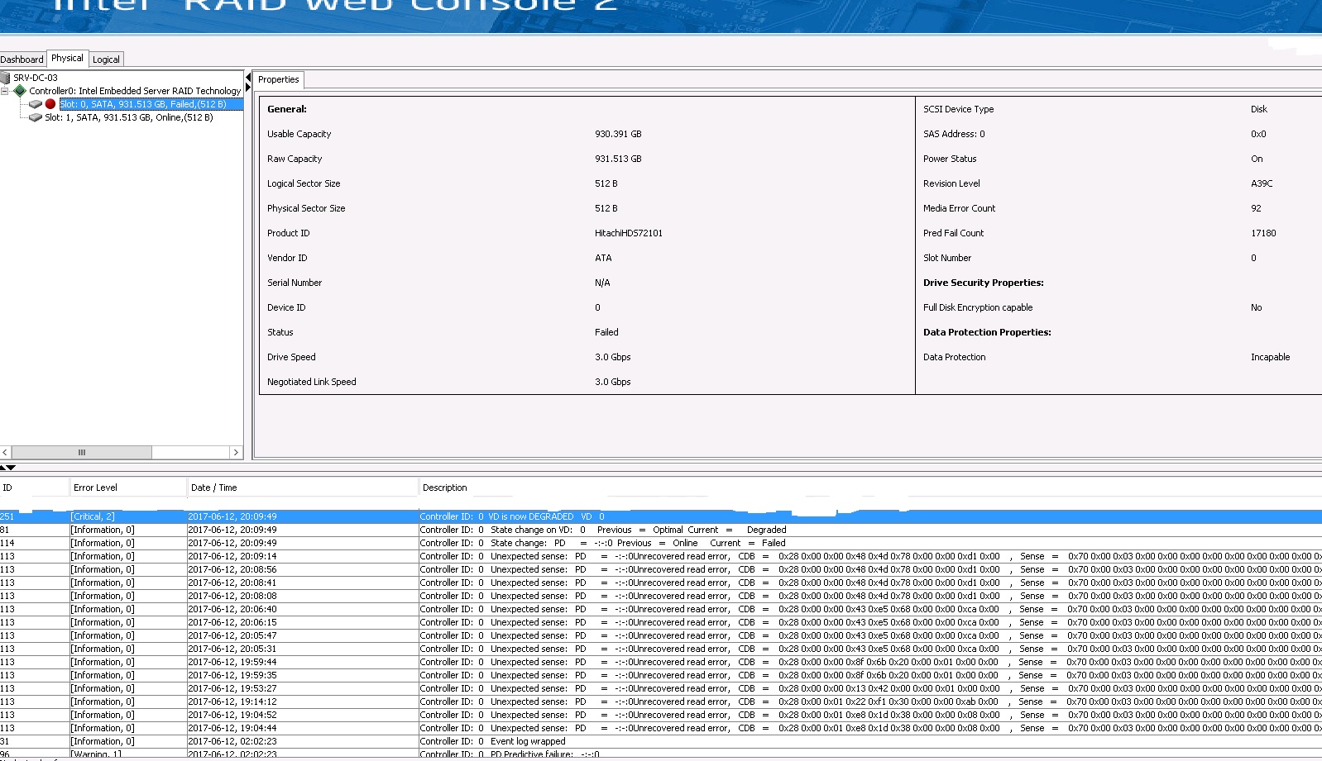This screenshot has height=761, width=1322.
Task: Collapse the Controller0 tree node
Action: 5,91
